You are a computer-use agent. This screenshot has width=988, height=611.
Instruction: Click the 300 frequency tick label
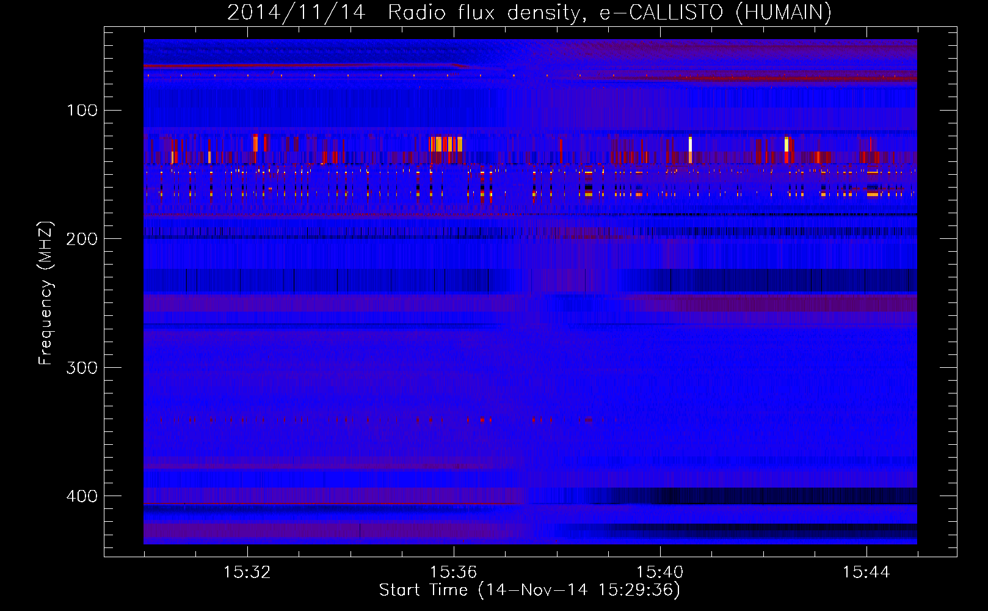coord(82,368)
